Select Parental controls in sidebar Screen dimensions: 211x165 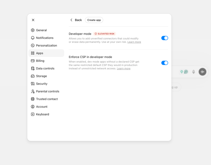point(46,91)
